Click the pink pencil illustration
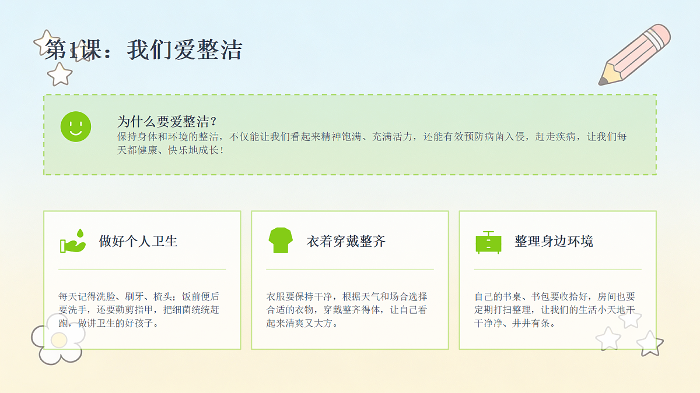This screenshot has height=393, width=700. click(634, 55)
